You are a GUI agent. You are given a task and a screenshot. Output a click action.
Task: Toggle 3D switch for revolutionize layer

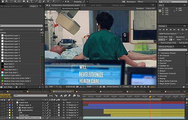(59, 110)
